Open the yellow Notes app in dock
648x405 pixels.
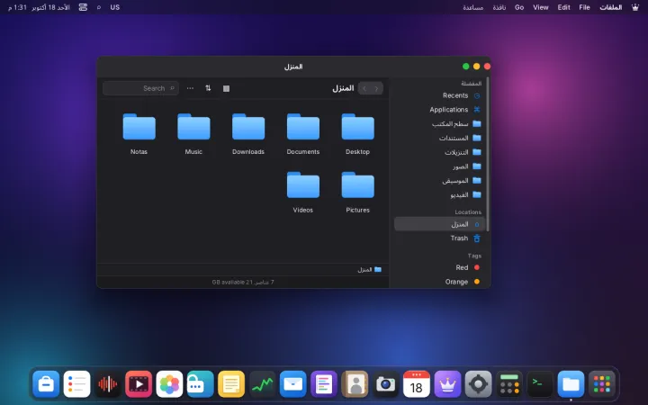coord(231,384)
